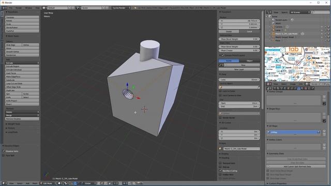The width and height of the screenshot is (331, 186).
Task: Open the Edit Mode dropdown
Action: pyautogui.click(x=48, y=183)
